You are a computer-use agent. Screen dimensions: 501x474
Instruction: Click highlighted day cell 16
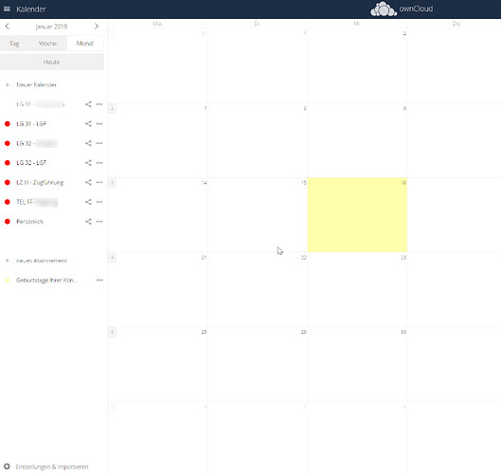[357, 214]
